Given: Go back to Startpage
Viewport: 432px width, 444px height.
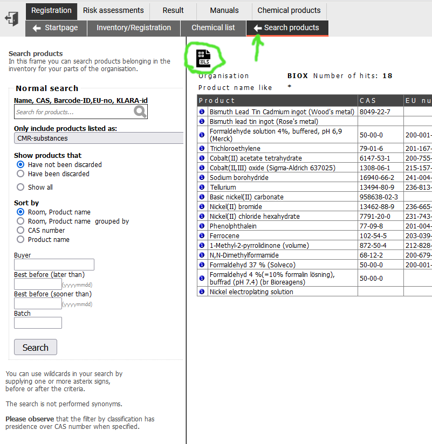Looking at the screenshot, I should click(56, 29).
